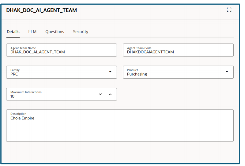Click the Description field label
Image resolution: width=245 pixels, height=166 pixels.
point(18,114)
